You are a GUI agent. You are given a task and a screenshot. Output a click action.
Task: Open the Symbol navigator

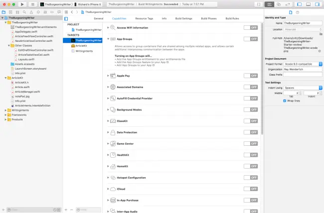pos(17,12)
